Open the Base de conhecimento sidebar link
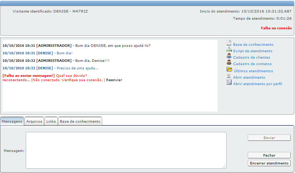 (x=253, y=45)
